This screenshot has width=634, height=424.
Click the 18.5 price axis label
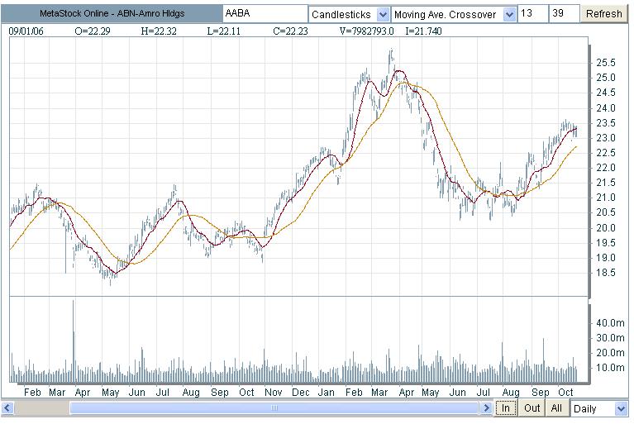[606, 273]
